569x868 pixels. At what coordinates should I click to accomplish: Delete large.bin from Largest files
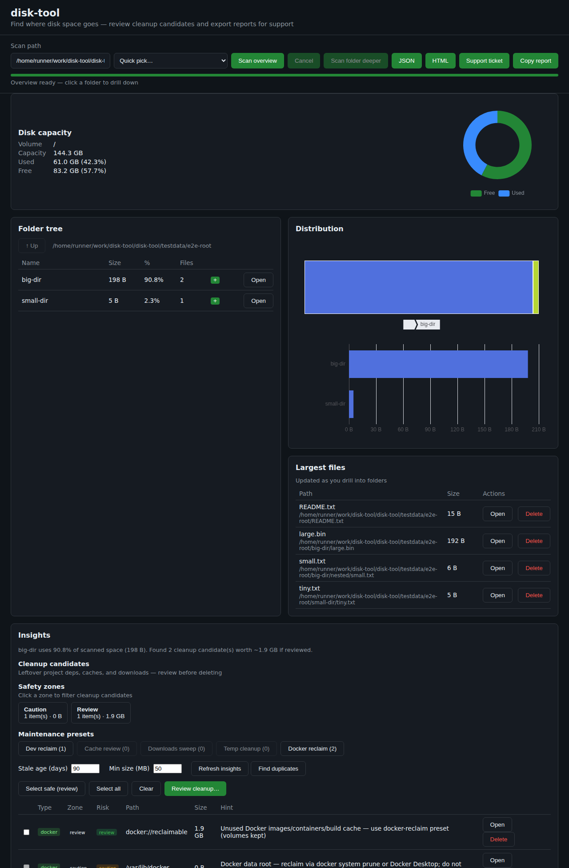pos(534,541)
